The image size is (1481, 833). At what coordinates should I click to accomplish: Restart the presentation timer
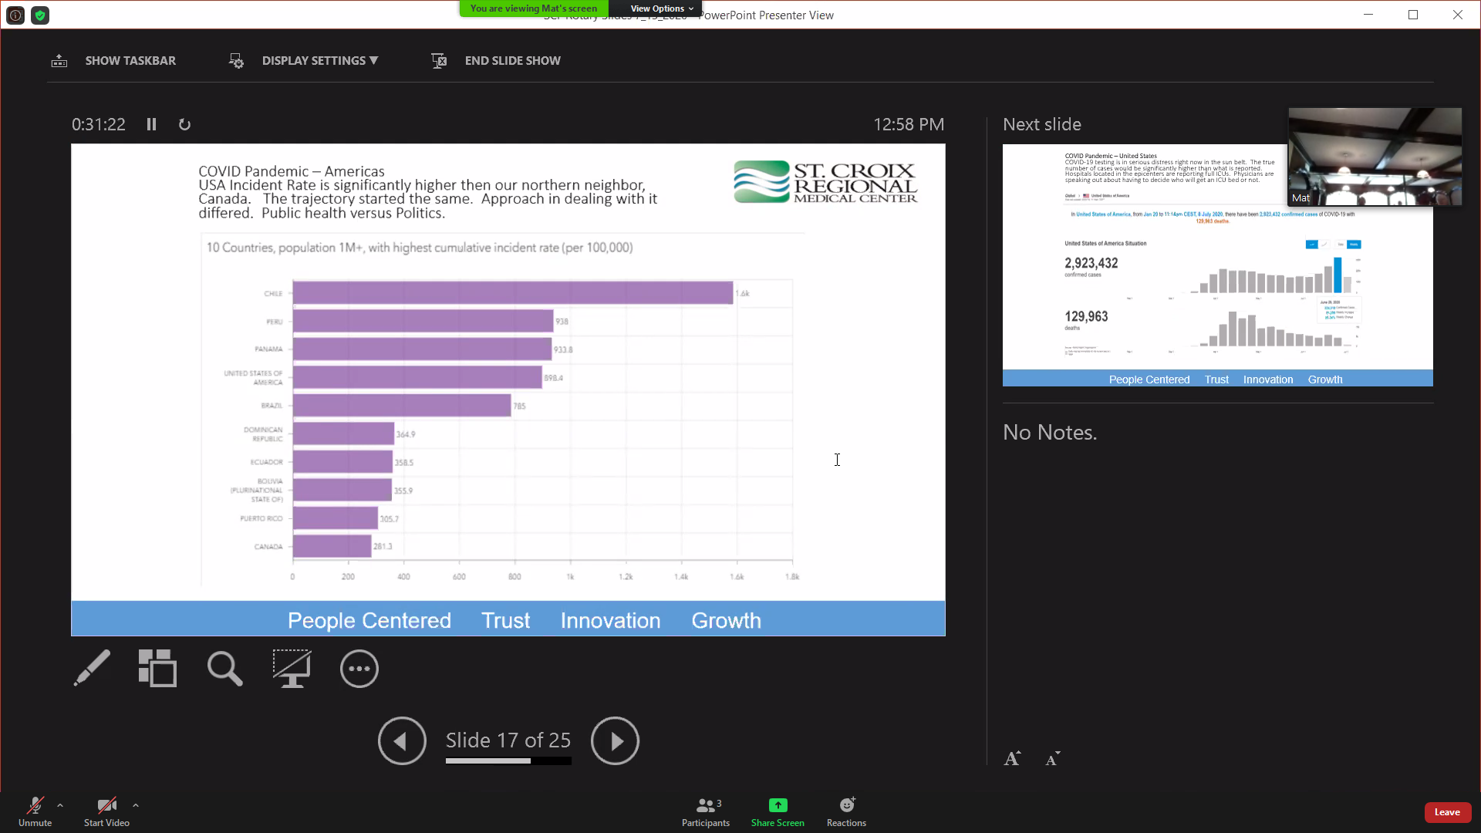pyautogui.click(x=184, y=125)
